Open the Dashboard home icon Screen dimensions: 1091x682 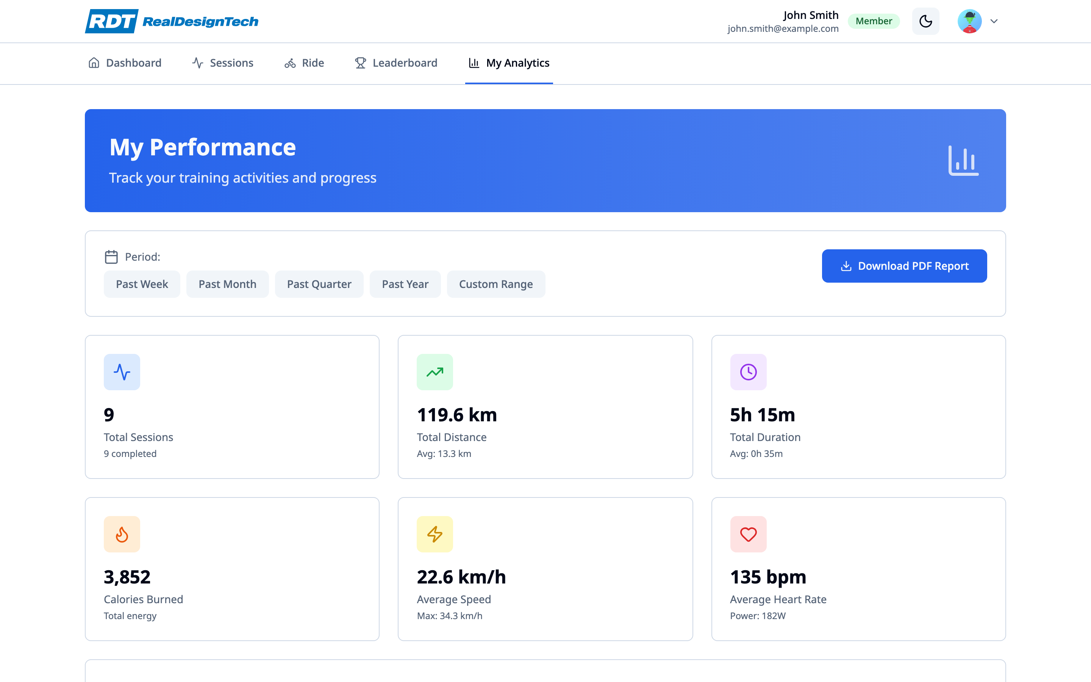click(x=94, y=63)
